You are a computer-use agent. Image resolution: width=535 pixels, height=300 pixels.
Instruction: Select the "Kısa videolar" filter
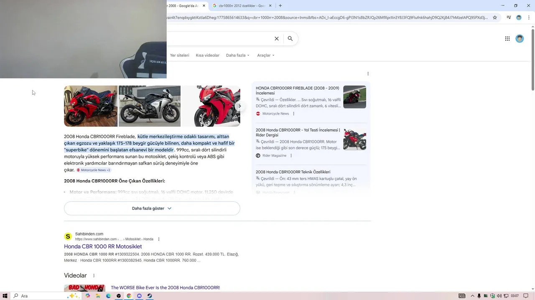click(207, 55)
